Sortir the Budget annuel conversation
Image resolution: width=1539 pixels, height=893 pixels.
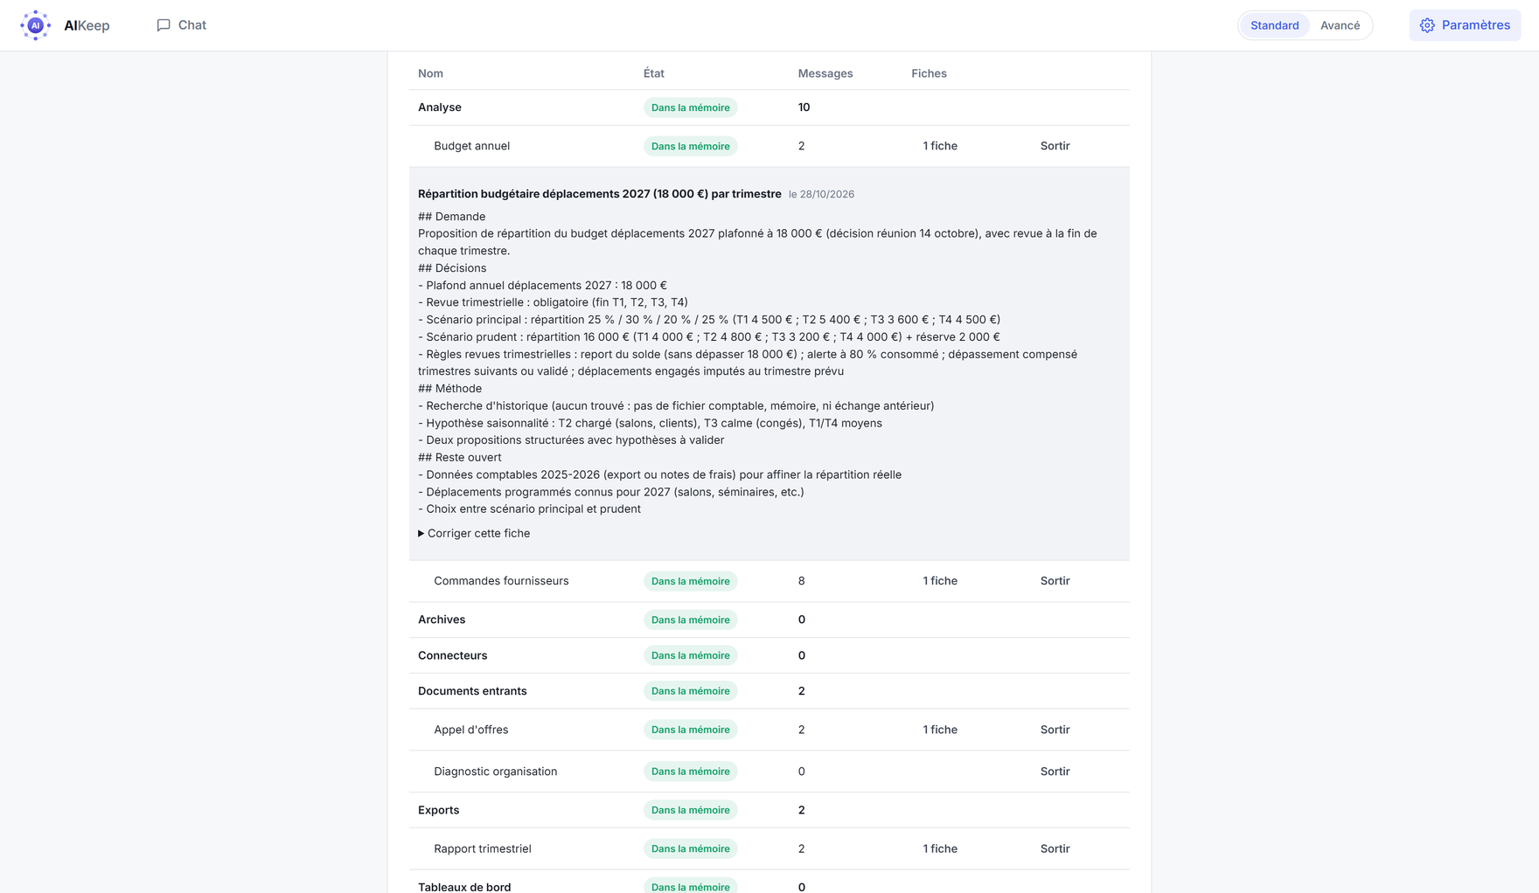(1055, 146)
